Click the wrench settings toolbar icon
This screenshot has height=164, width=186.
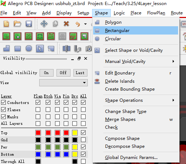pyautogui.click(x=77, y=49)
